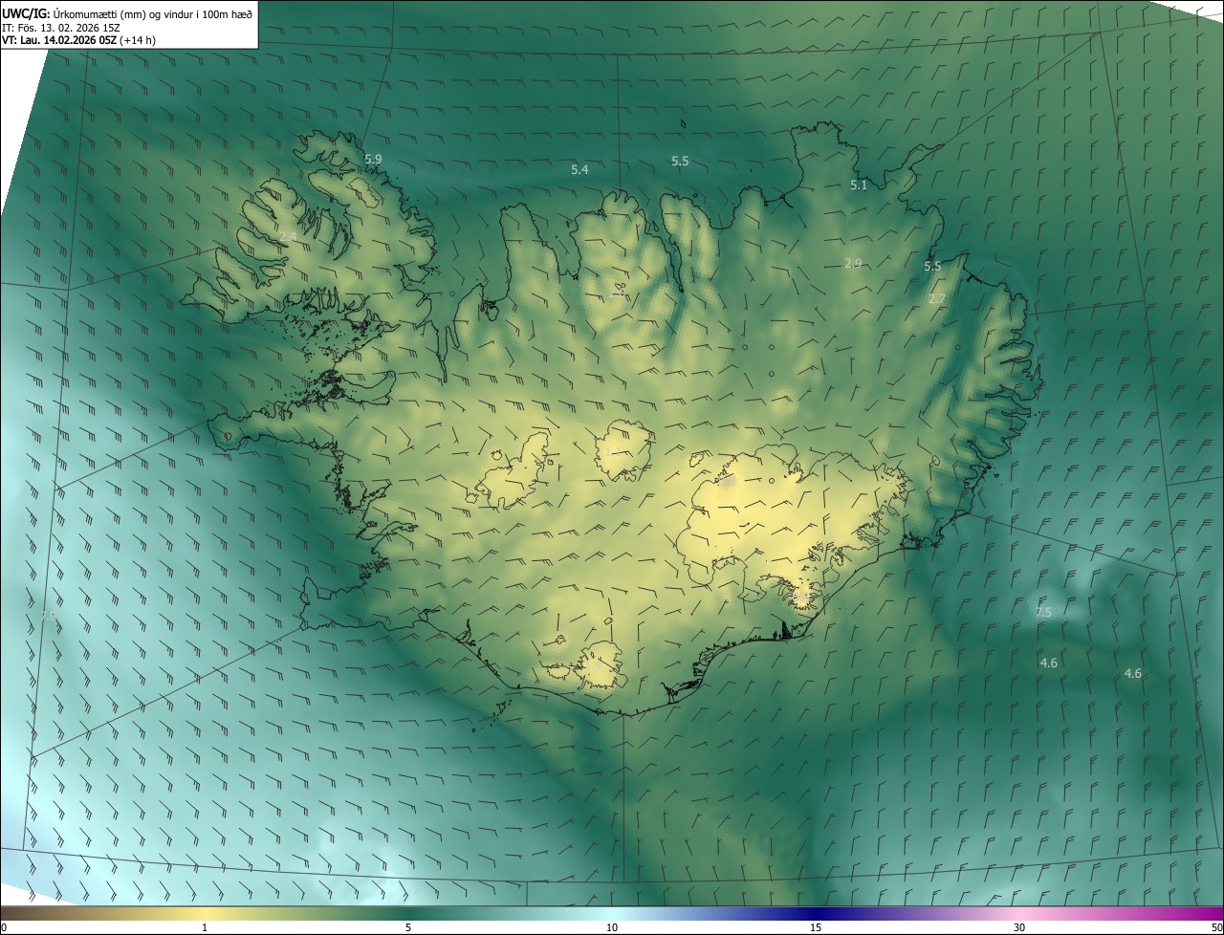Image resolution: width=1224 pixels, height=935 pixels.
Task: Click the 2.7 value on the map
Action: pos(937,298)
